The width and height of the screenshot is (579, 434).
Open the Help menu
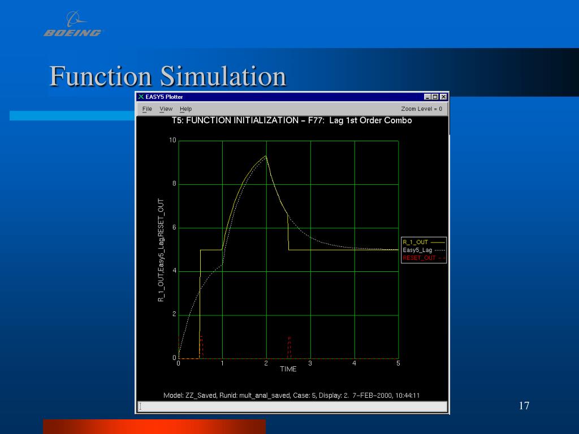pyautogui.click(x=185, y=109)
